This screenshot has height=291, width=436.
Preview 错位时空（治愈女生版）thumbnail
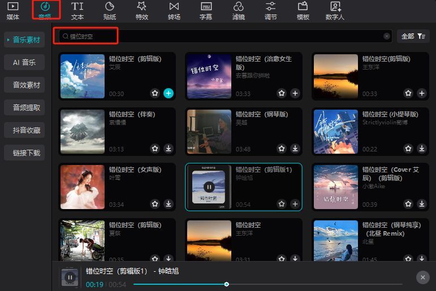[209, 76]
